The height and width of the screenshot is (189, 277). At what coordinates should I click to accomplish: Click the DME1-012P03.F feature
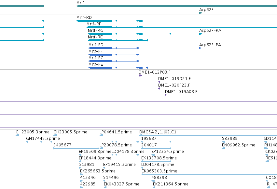point(140,75)
